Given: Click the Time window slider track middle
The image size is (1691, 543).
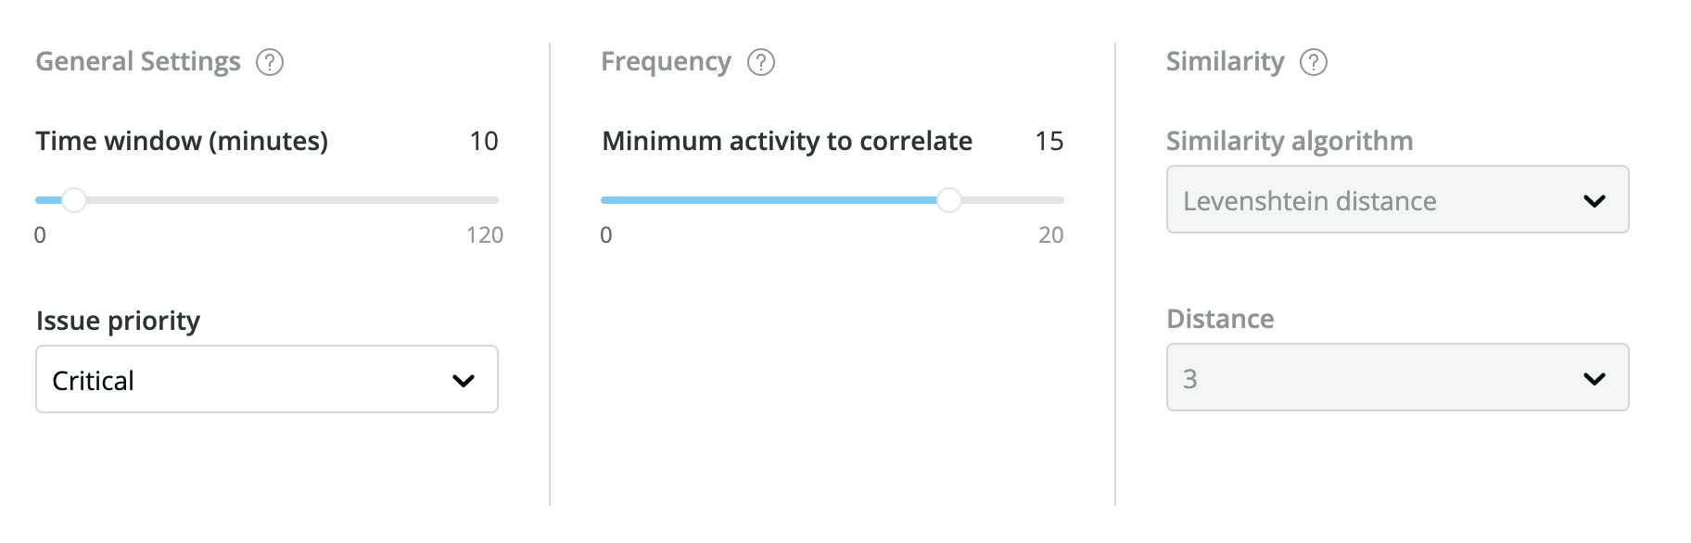Looking at the screenshot, I should (267, 200).
